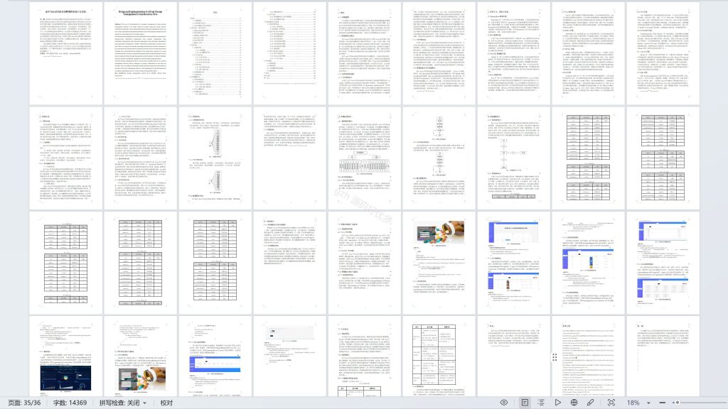728x409 pixels.
Task: Open reading view play icon
Action: pos(557,403)
